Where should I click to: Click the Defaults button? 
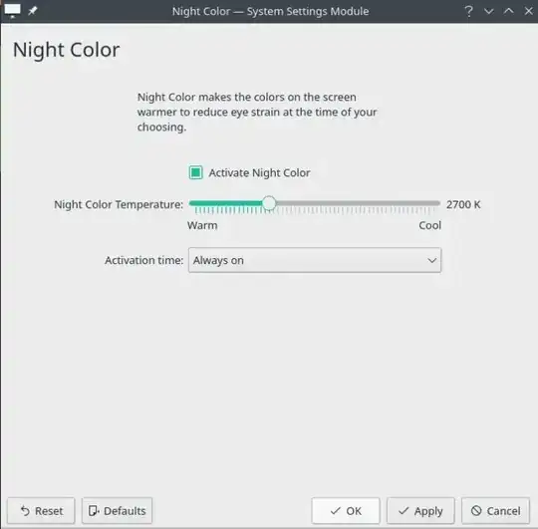117,511
